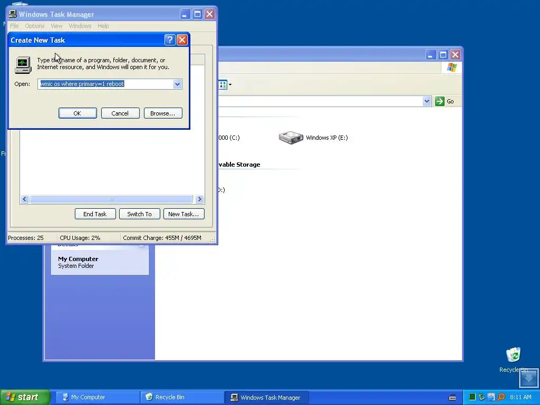Viewport: 540px width, 405px height.
Task: Click New Task... button
Action: (184, 214)
